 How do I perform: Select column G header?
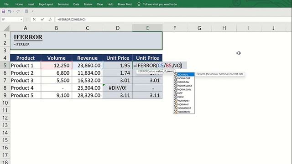pyautogui.click(x=199, y=28)
